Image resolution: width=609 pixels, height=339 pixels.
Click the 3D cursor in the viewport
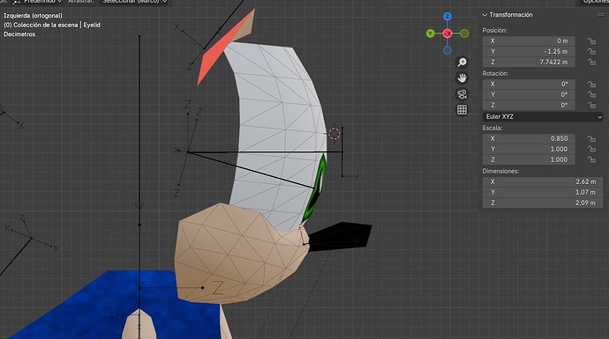pos(335,134)
